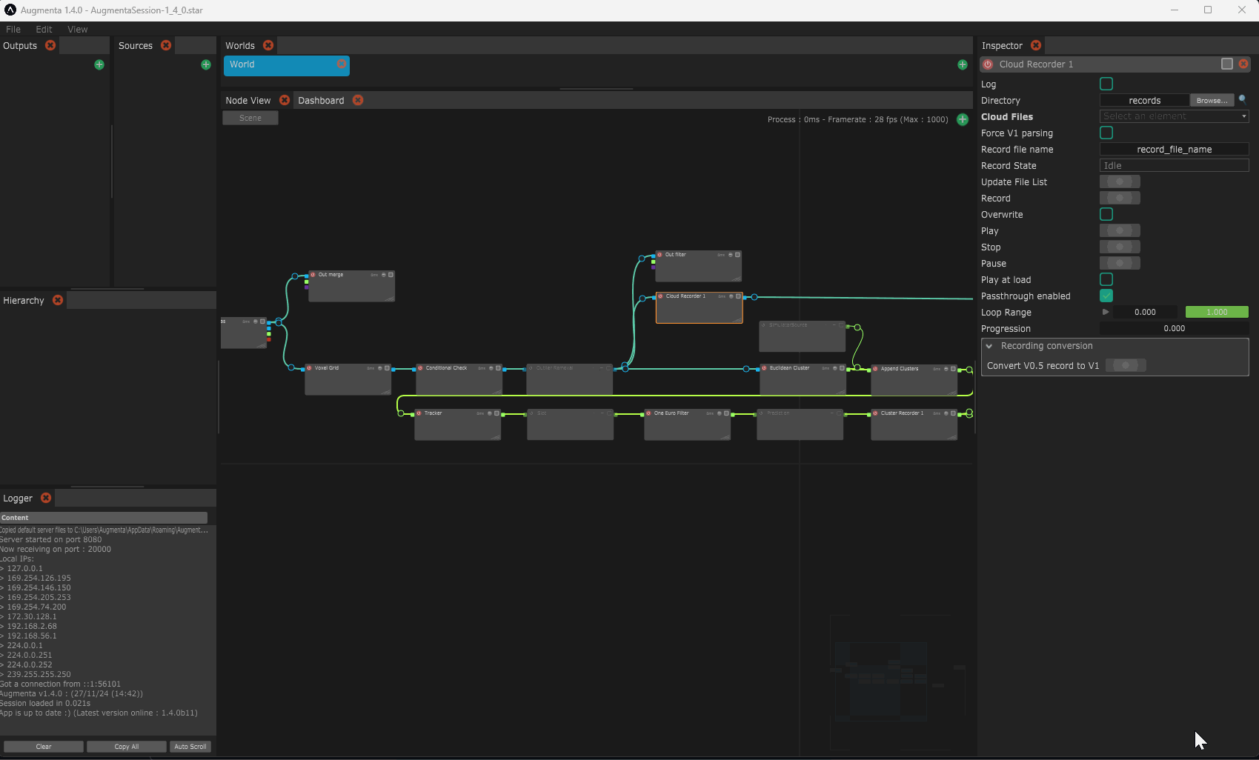1259x760 pixels.
Task: Click Copy All in the Logger
Action: pos(126,747)
